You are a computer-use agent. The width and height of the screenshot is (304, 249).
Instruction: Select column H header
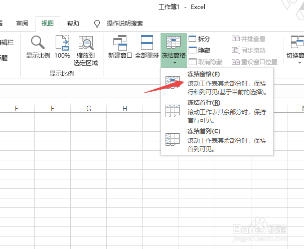pyautogui.click(x=125, y=108)
